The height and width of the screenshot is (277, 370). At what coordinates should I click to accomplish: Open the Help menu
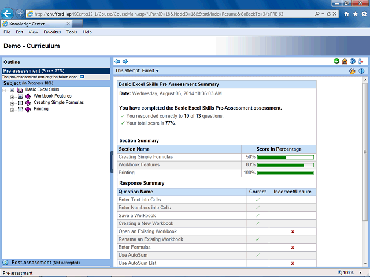tap(87, 32)
